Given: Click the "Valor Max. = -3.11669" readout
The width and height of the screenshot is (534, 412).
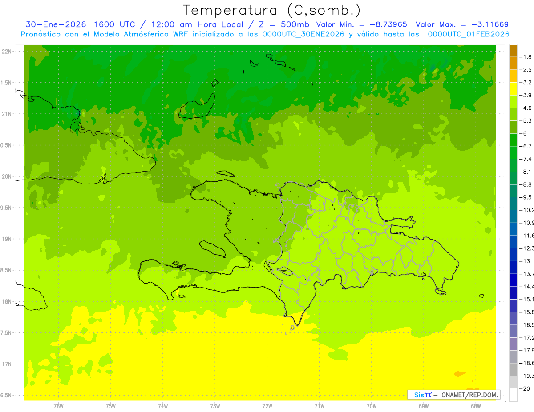Looking at the screenshot, I should point(462,24).
